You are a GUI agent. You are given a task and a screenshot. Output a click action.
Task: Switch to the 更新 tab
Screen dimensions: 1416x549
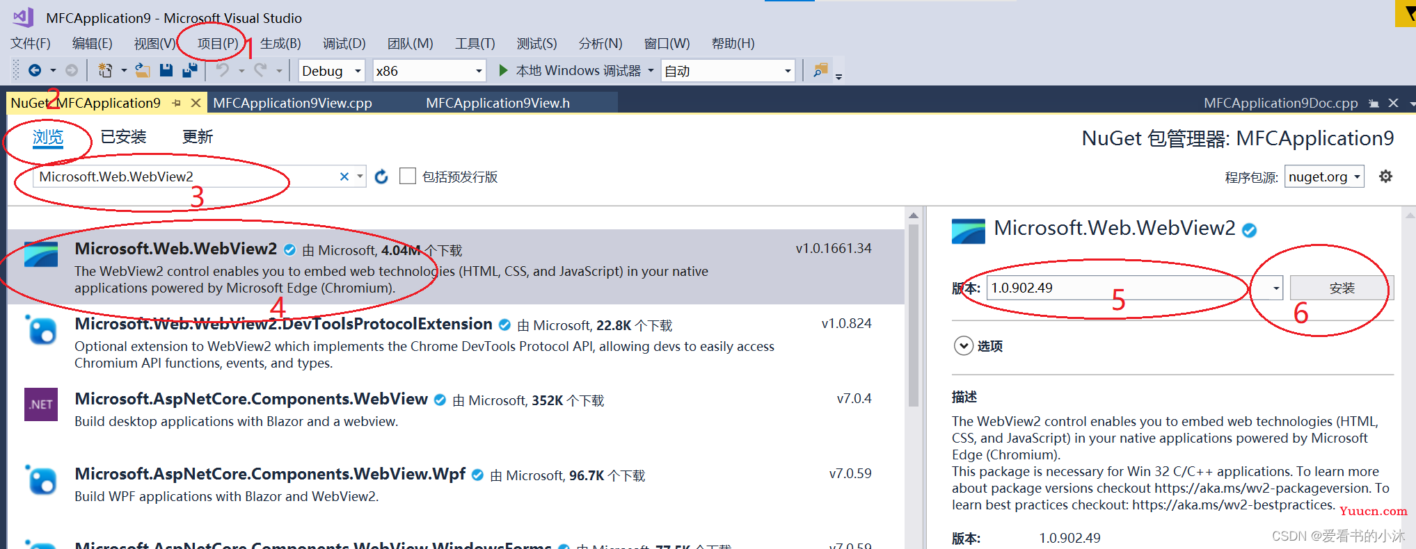(198, 137)
